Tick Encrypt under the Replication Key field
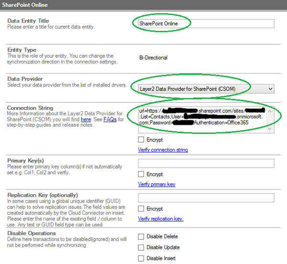Screen dimensions: 287x264 click(x=141, y=209)
